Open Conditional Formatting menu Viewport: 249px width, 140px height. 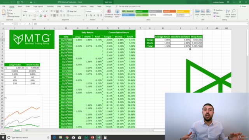tap(109, 14)
